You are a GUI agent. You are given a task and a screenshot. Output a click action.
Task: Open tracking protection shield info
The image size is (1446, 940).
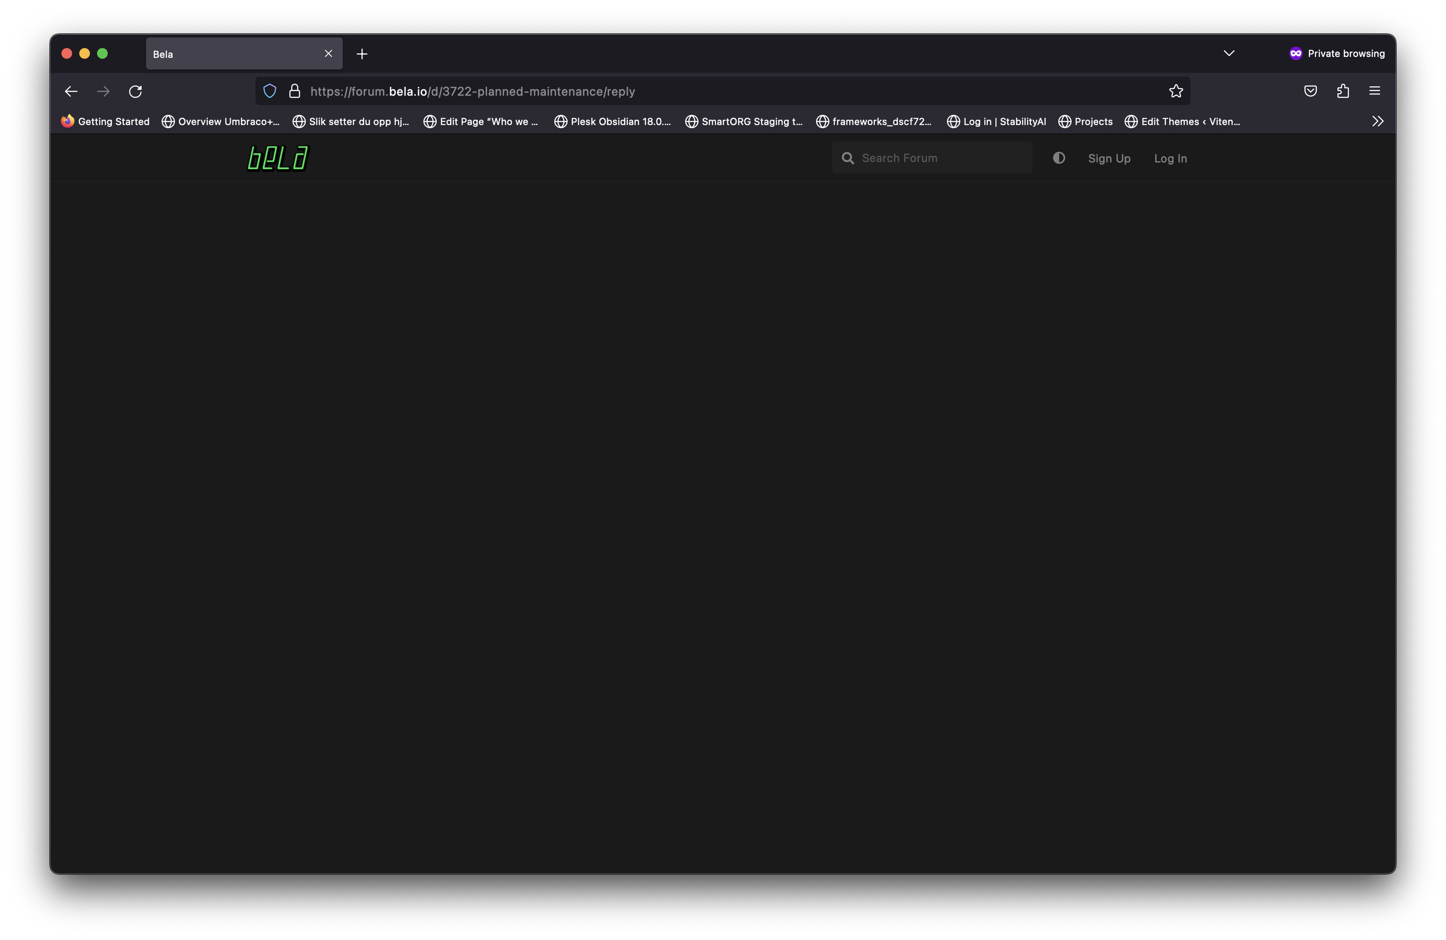[270, 91]
